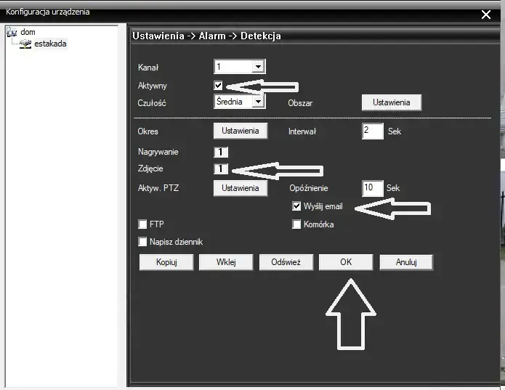Click the Konfiguracja urządzenia title text
The image size is (505, 390).
(x=48, y=12)
